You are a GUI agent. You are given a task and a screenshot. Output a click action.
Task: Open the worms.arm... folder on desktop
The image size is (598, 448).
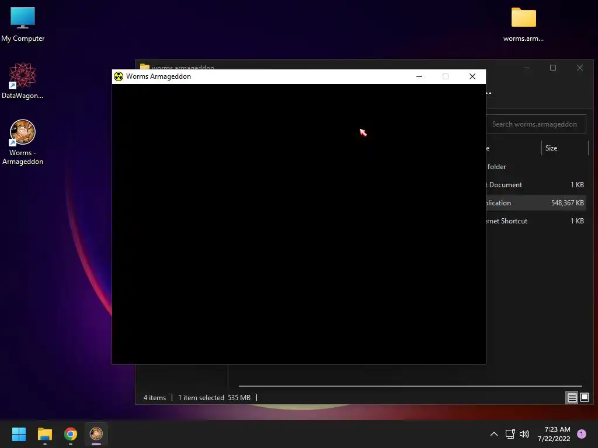(x=523, y=23)
